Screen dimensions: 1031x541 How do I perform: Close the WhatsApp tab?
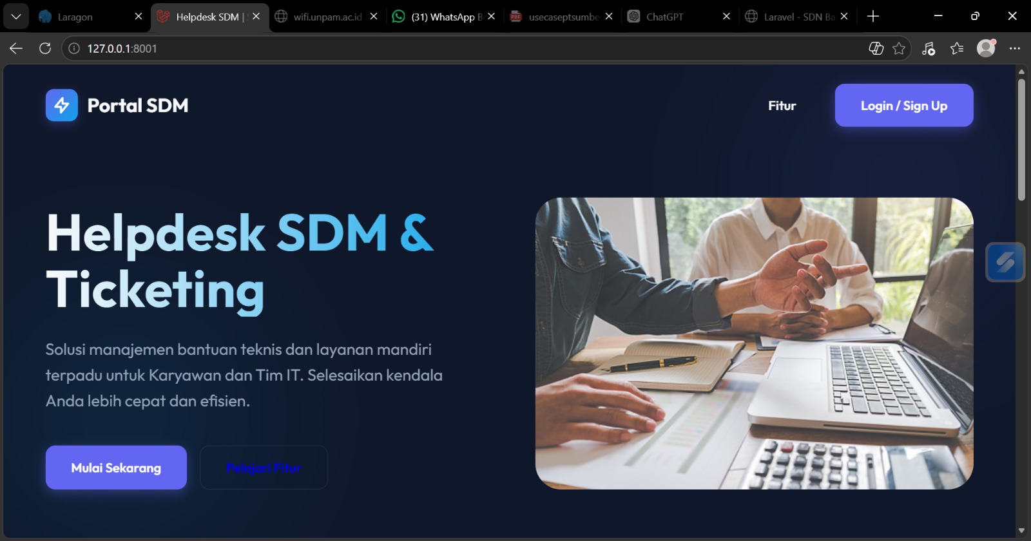click(x=492, y=17)
